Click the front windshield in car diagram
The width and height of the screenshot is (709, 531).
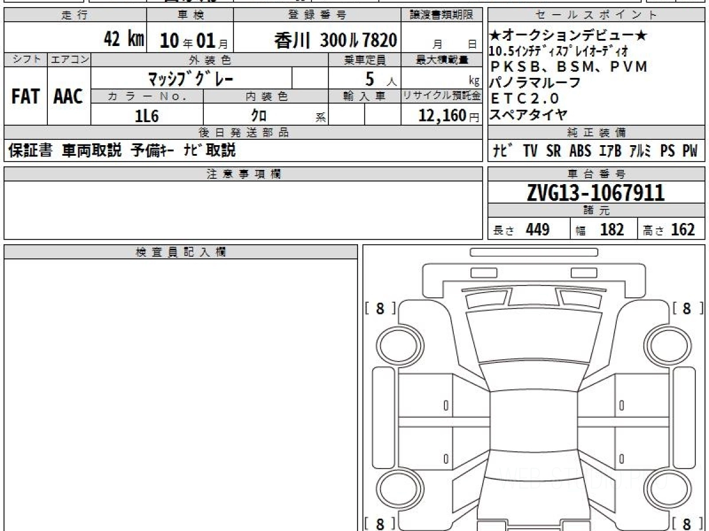pyautogui.click(x=534, y=335)
